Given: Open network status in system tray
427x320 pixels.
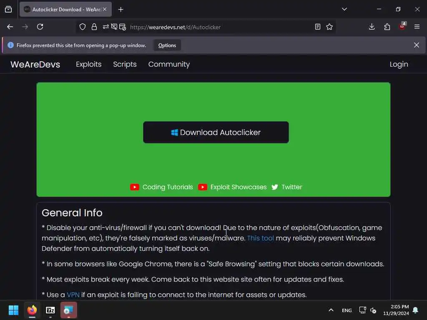Looking at the screenshot, I should click(362, 310).
